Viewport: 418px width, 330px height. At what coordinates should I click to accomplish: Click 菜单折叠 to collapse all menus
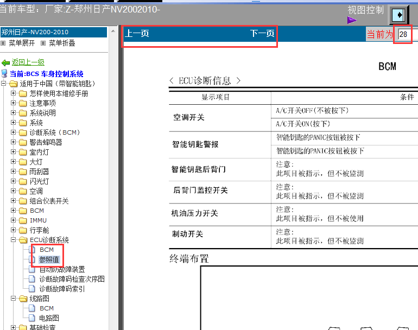coord(62,43)
